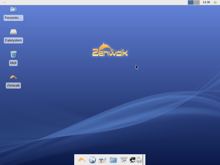Image resolution: width=220 pixels, height=165 pixels.
Task: Open the Dateisystem desktop icon
Action: 13,31
